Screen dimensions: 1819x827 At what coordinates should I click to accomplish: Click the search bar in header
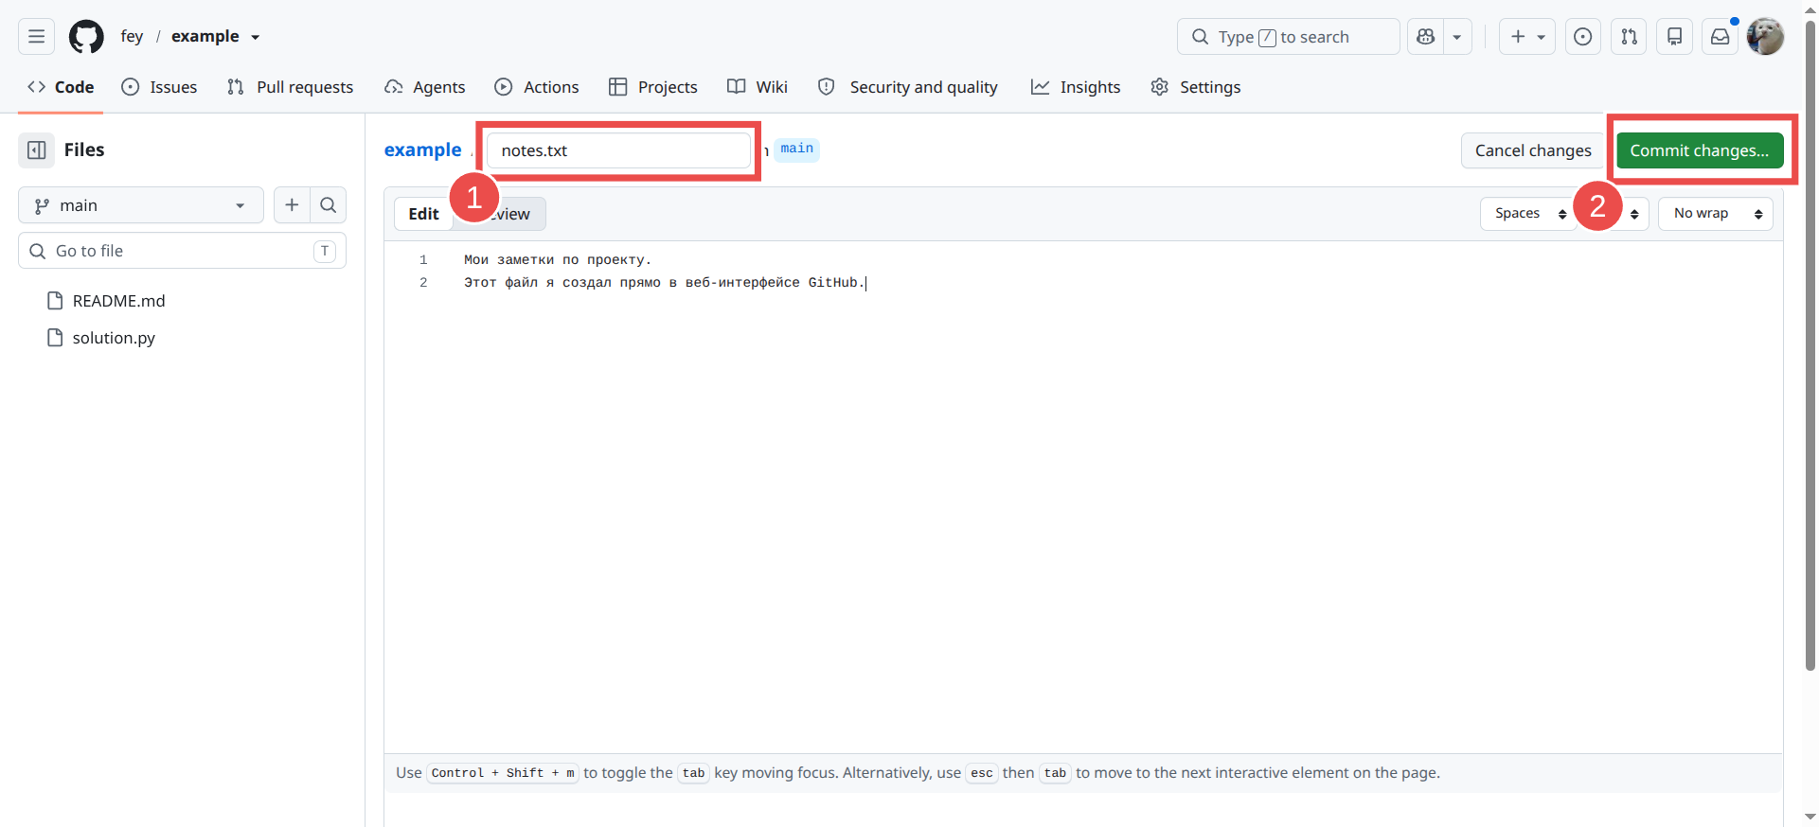coord(1288,37)
